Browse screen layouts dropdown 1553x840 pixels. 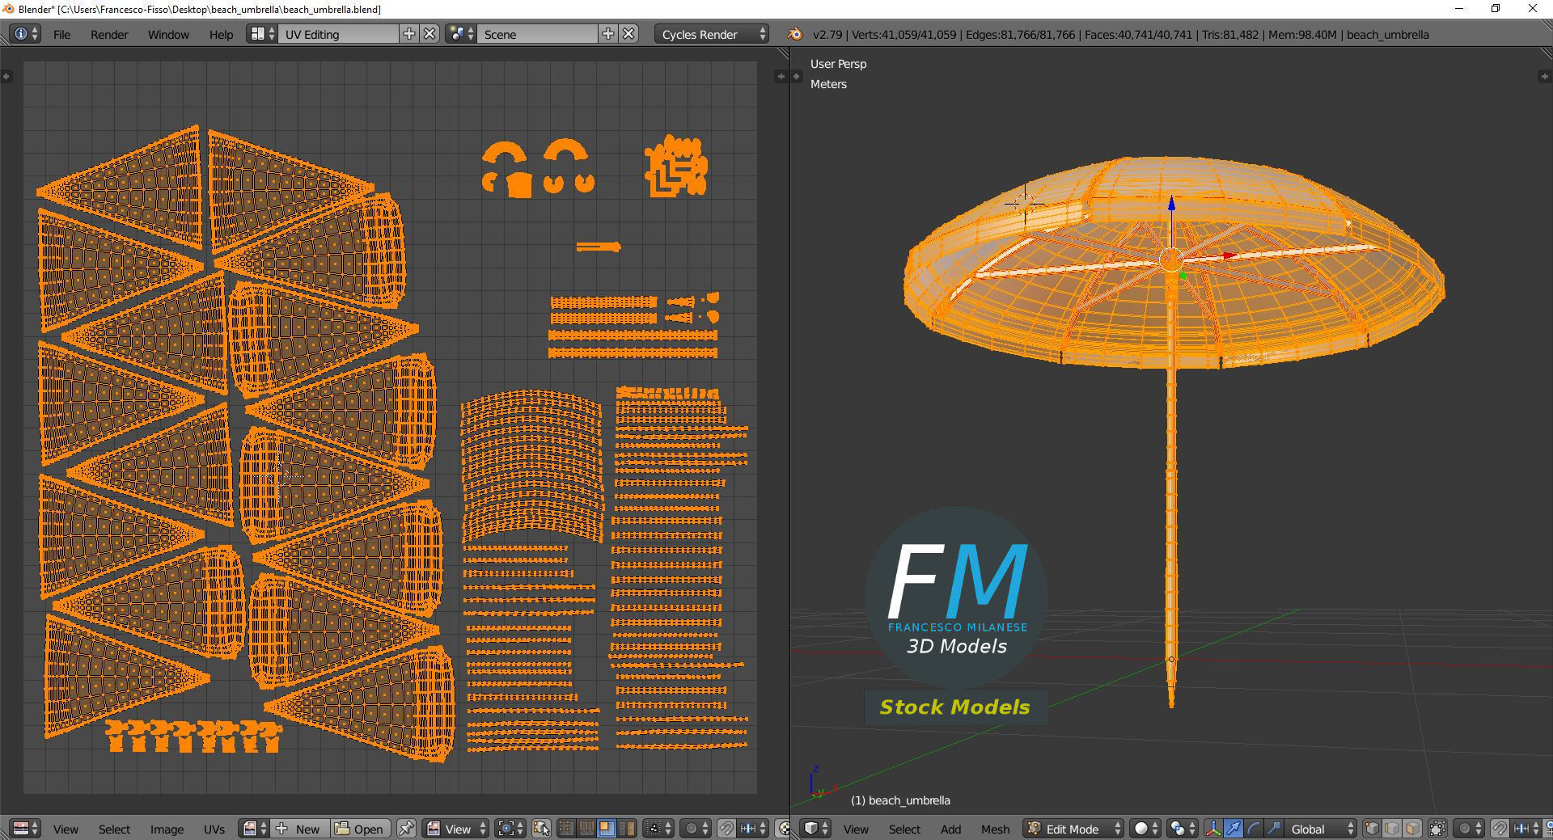(x=262, y=34)
